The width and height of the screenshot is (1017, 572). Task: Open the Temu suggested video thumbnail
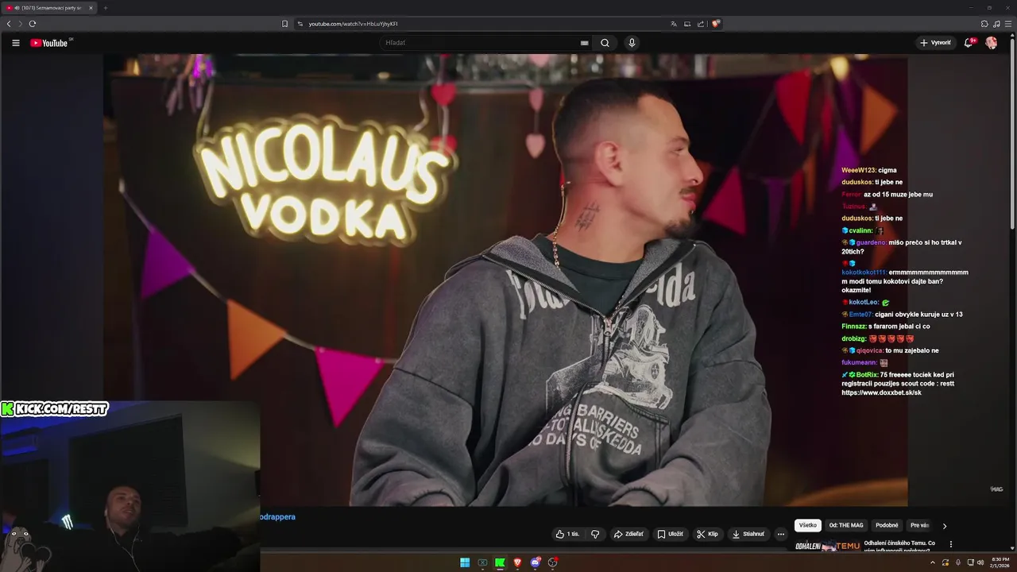827,546
